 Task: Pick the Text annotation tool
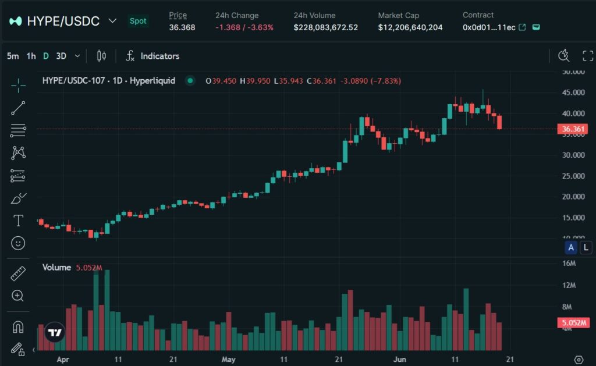tap(18, 221)
